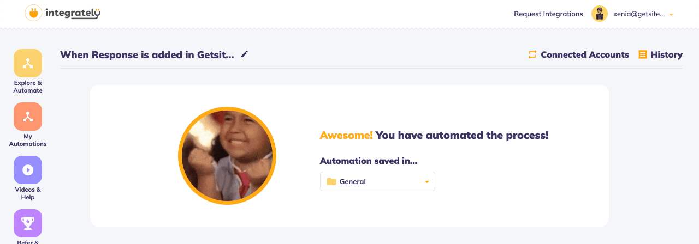Image resolution: width=699 pixels, height=244 pixels.
Task: Open the Videos & Help play icon
Action: pos(28,170)
